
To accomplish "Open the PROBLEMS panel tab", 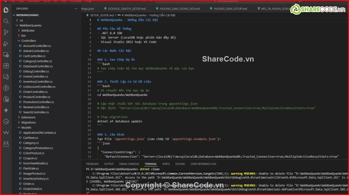I will coord(92,164).
